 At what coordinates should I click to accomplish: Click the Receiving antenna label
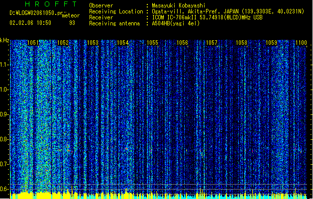114,23
